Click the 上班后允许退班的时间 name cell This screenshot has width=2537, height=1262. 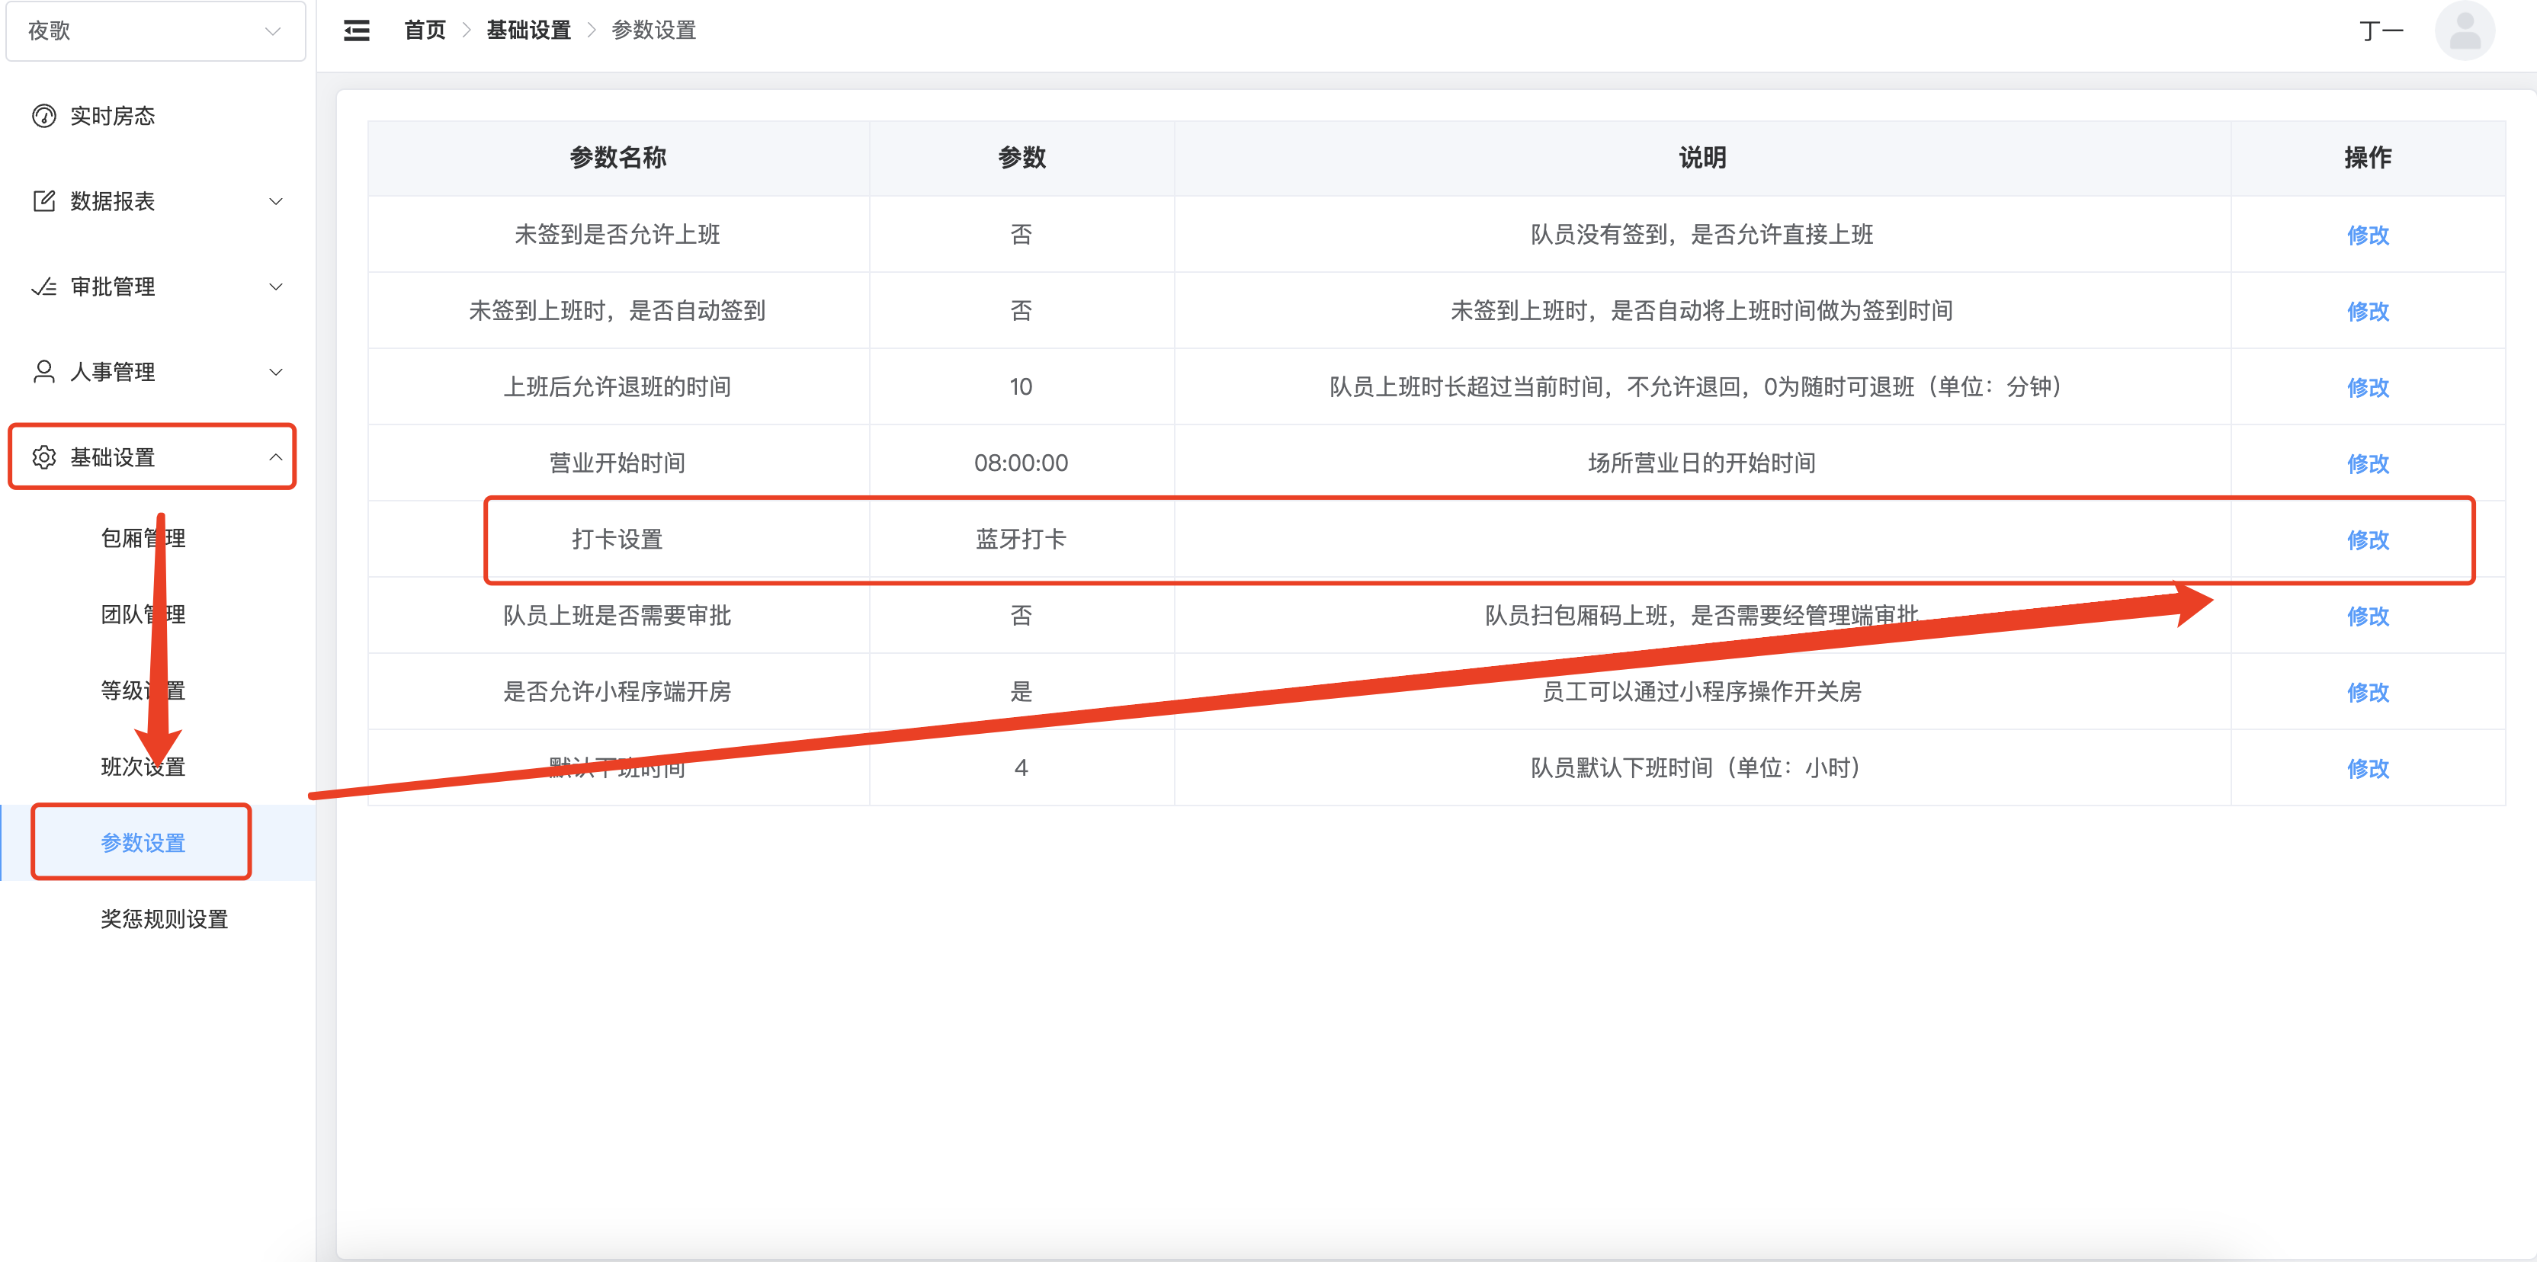[617, 387]
